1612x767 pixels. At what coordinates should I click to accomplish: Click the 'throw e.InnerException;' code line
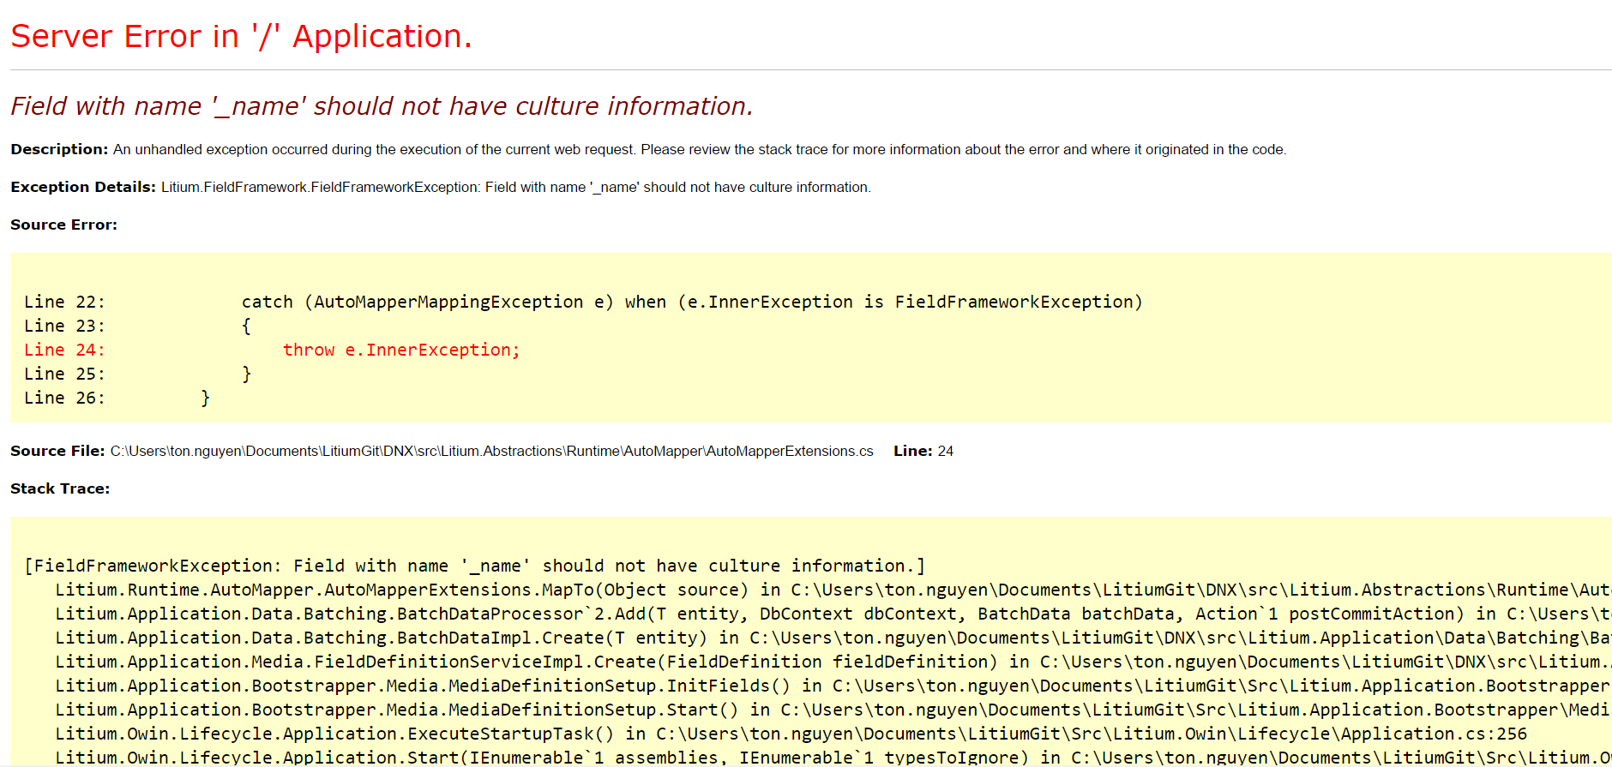coord(401,350)
